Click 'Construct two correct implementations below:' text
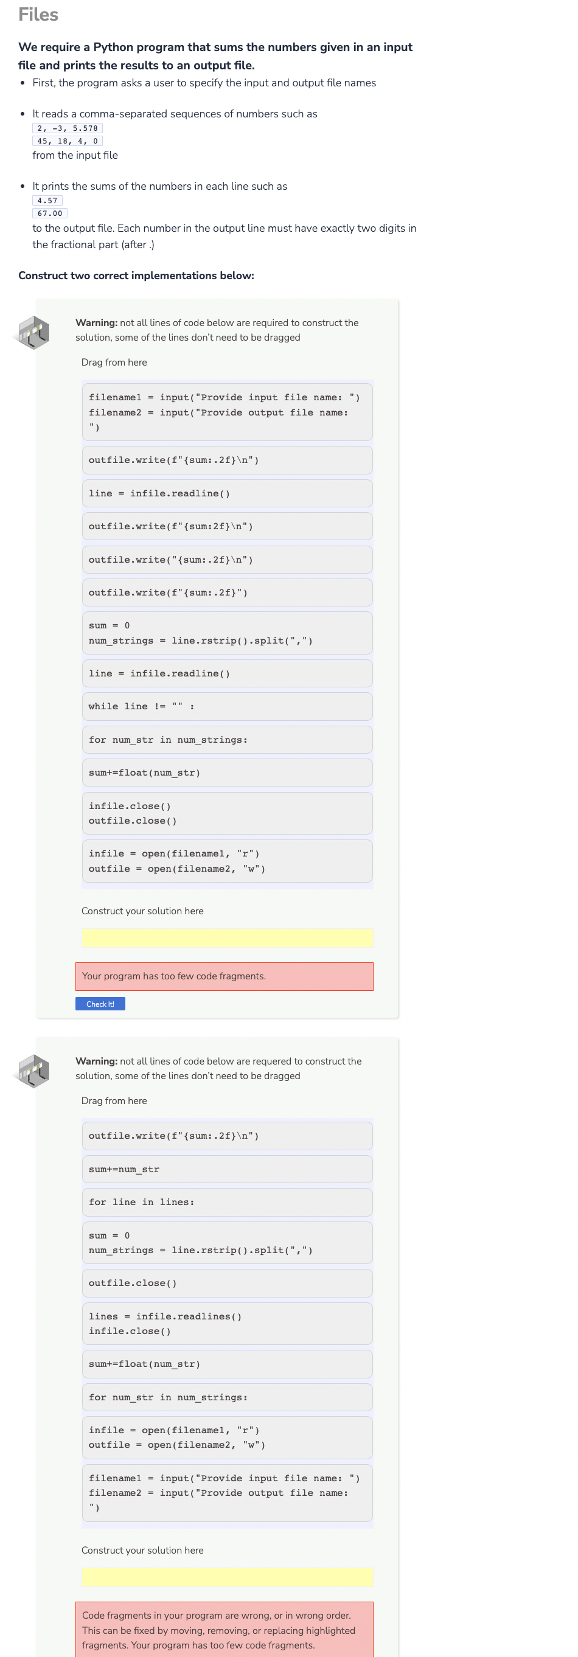The width and height of the screenshot is (578, 1657). point(136,276)
